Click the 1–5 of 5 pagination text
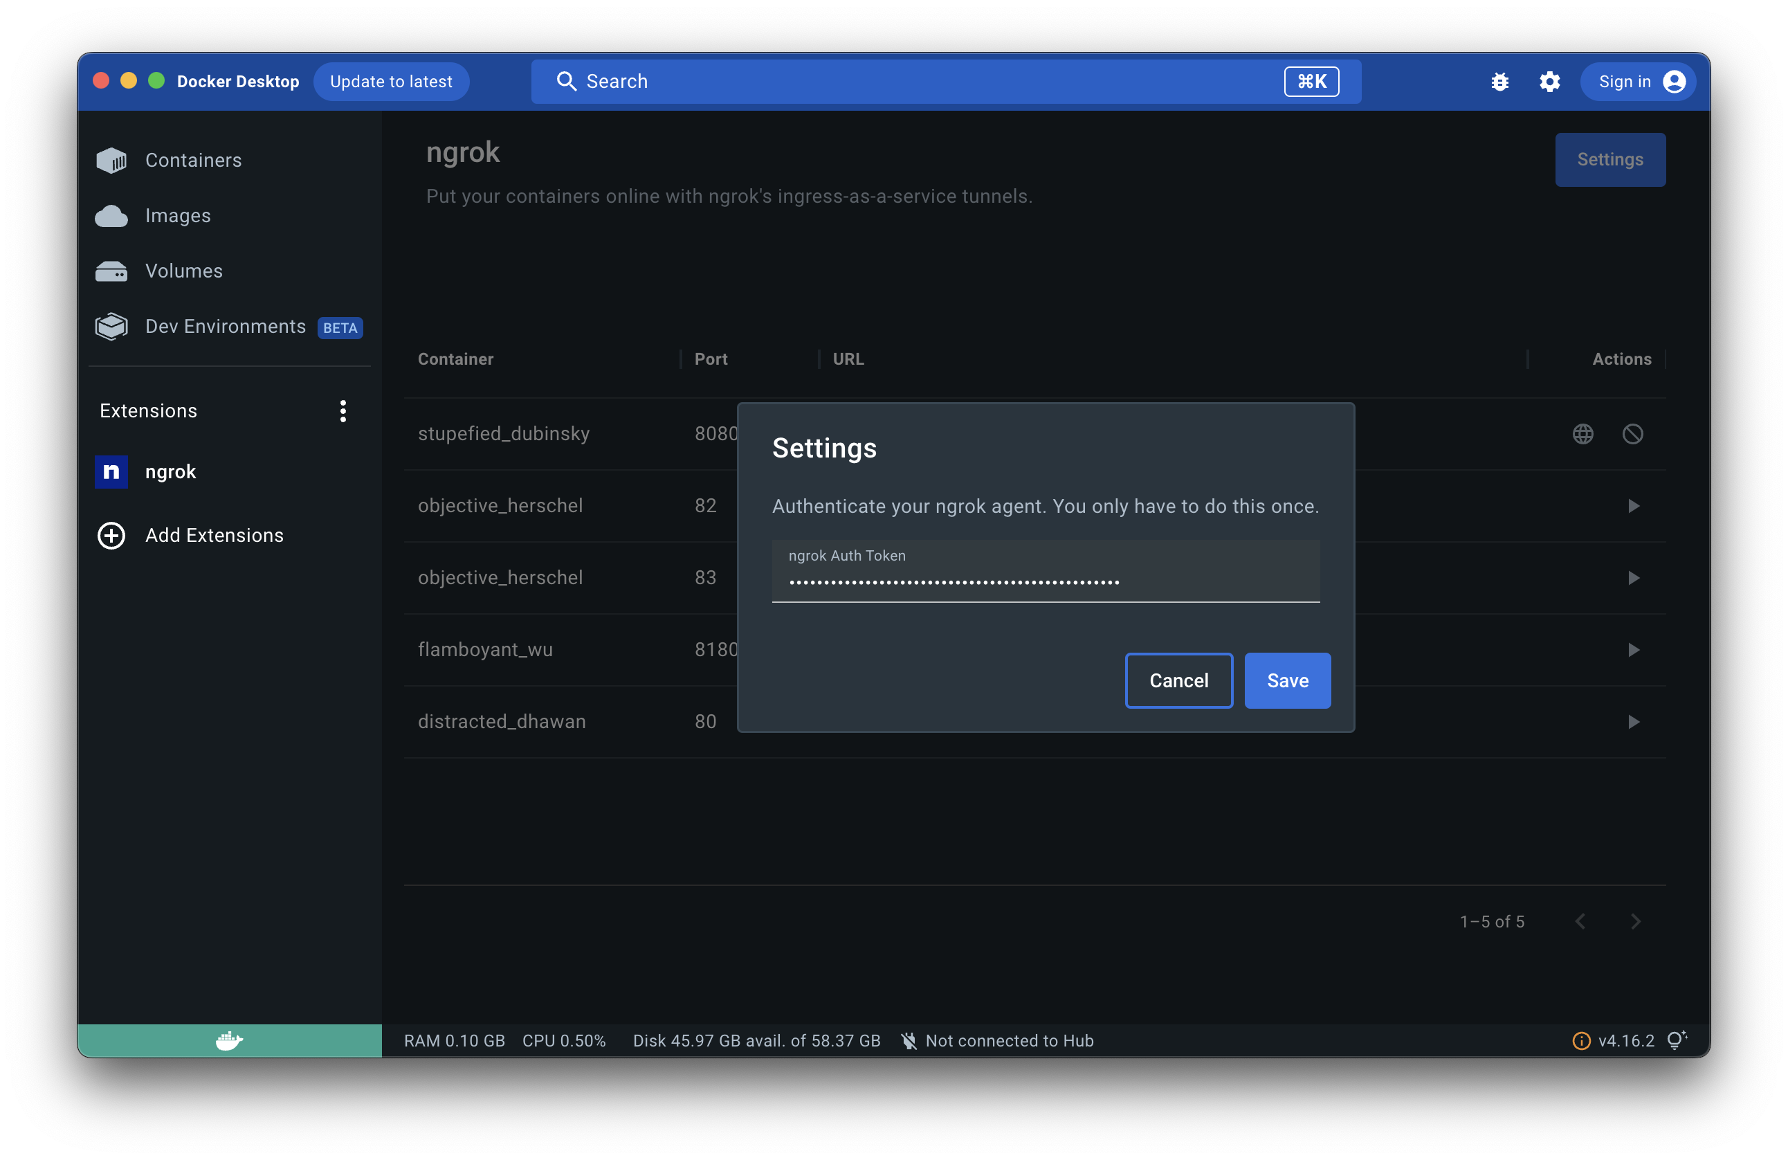The width and height of the screenshot is (1788, 1160). click(1492, 921)
